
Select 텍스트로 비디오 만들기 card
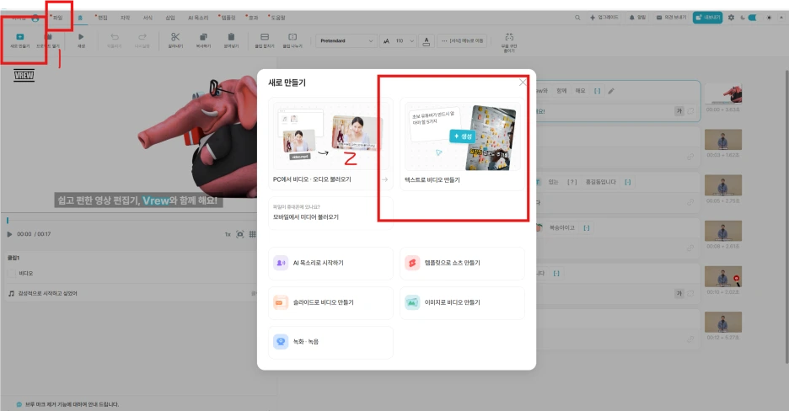click(x=462, y=144)
